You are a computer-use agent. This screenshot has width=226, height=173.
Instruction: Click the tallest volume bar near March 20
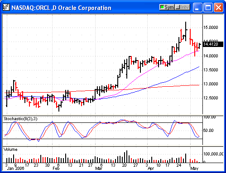tap(127, 156)
